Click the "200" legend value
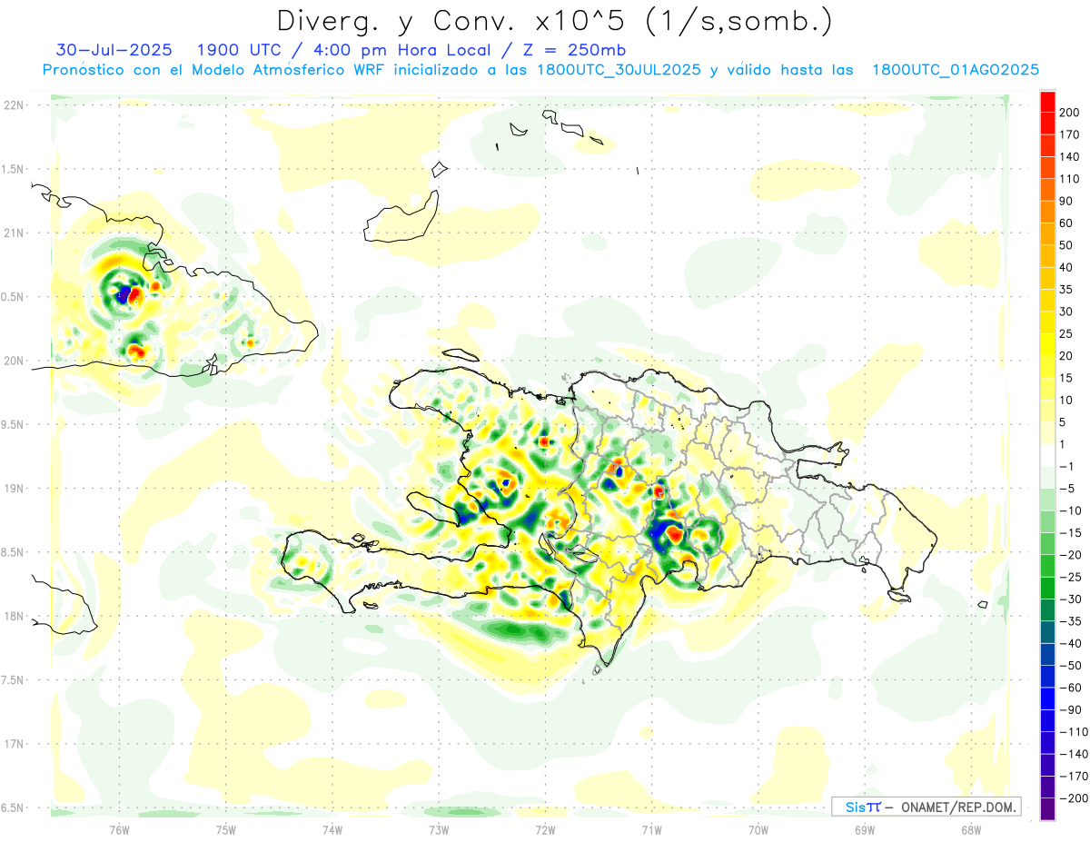The width and height of the screenshot is (1090, 842). click(x=1069, y=112)
